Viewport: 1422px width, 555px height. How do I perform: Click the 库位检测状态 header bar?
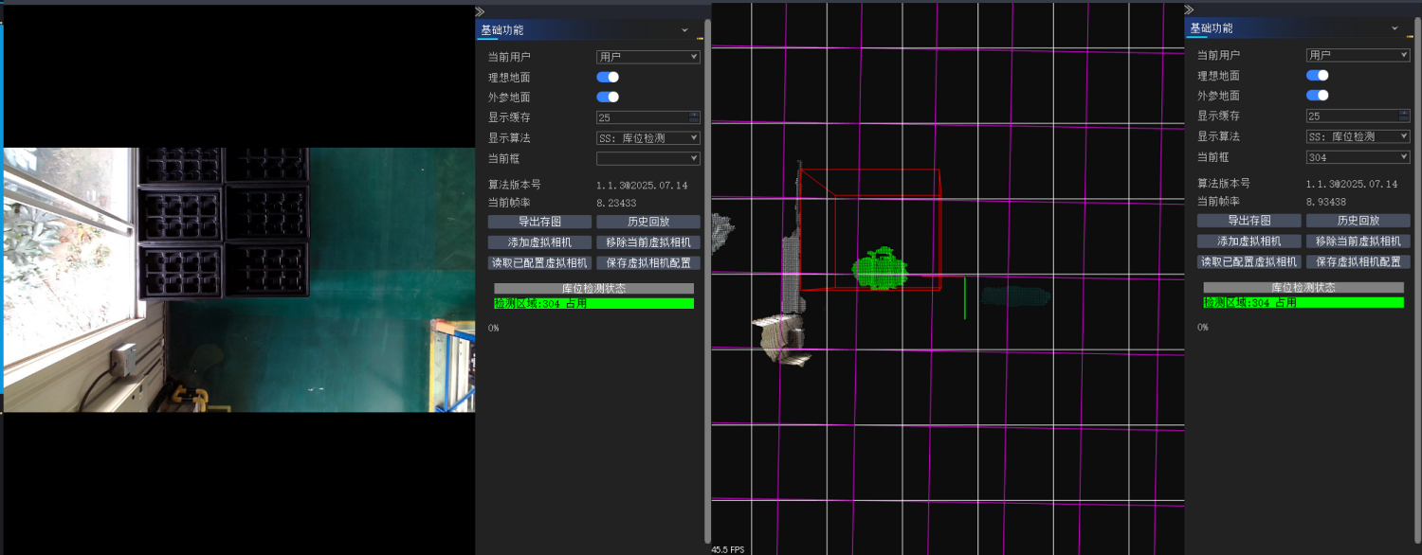click(593, 288)
